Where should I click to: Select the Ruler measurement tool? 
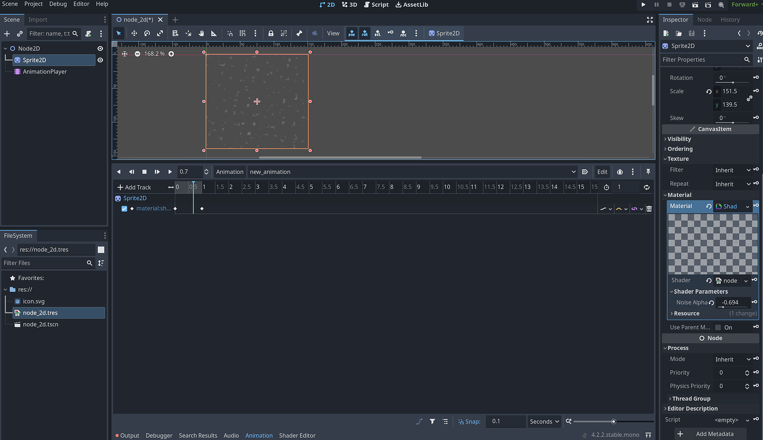coord(214,33)
